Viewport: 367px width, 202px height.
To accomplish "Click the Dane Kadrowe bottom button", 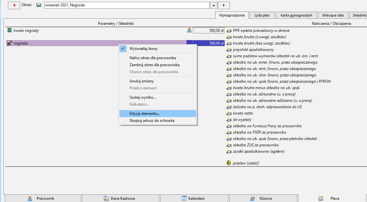I will point(120,198).
